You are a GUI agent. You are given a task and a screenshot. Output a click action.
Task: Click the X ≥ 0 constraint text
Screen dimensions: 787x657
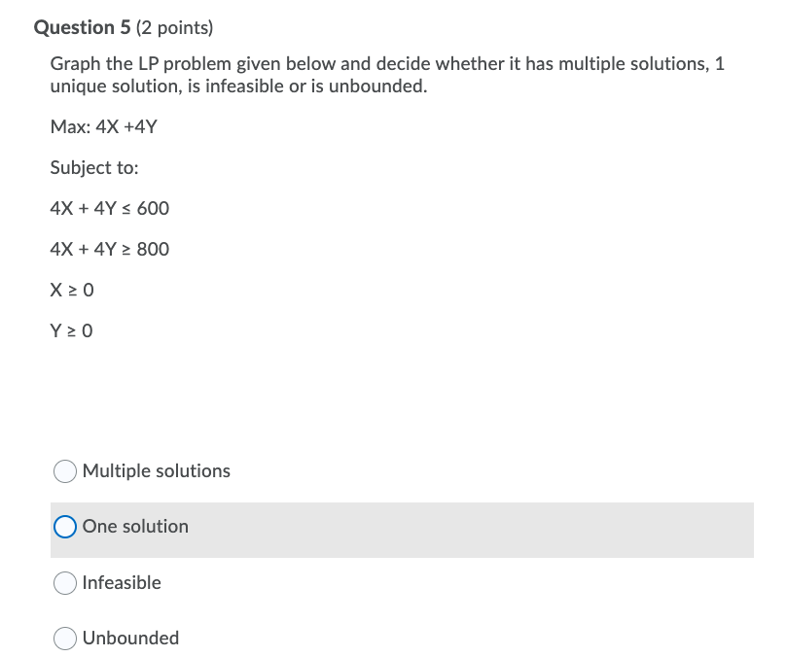point(71,290)
